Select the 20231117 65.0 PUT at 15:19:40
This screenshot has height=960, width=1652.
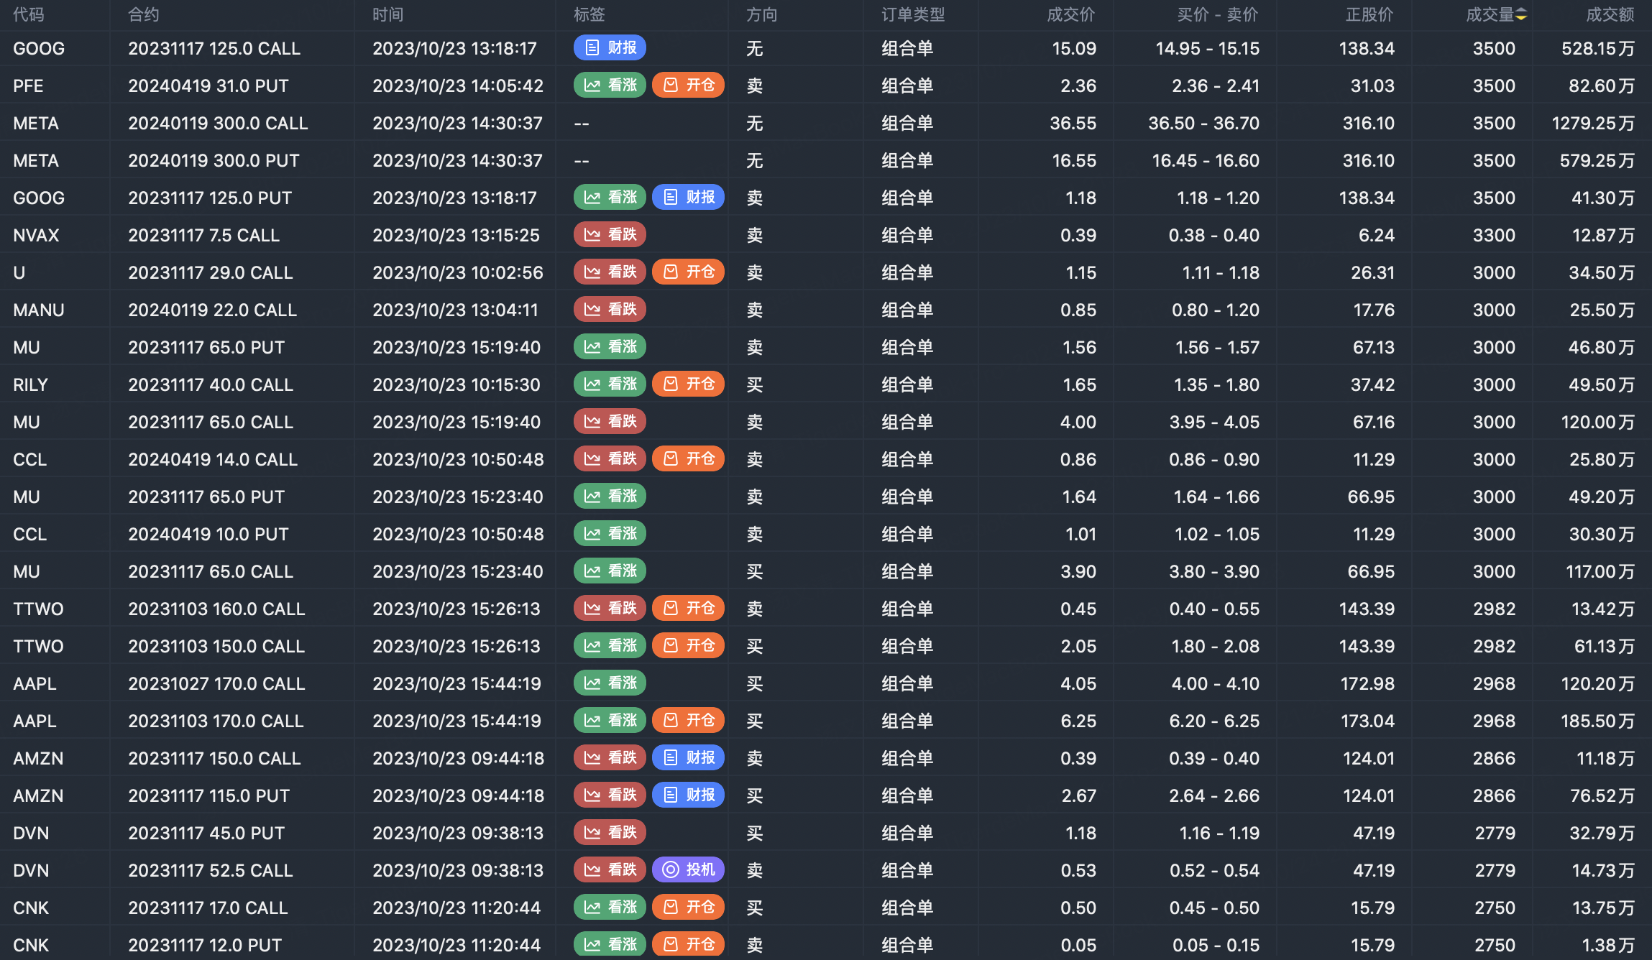pyautogui.click(x=206, y=348)
